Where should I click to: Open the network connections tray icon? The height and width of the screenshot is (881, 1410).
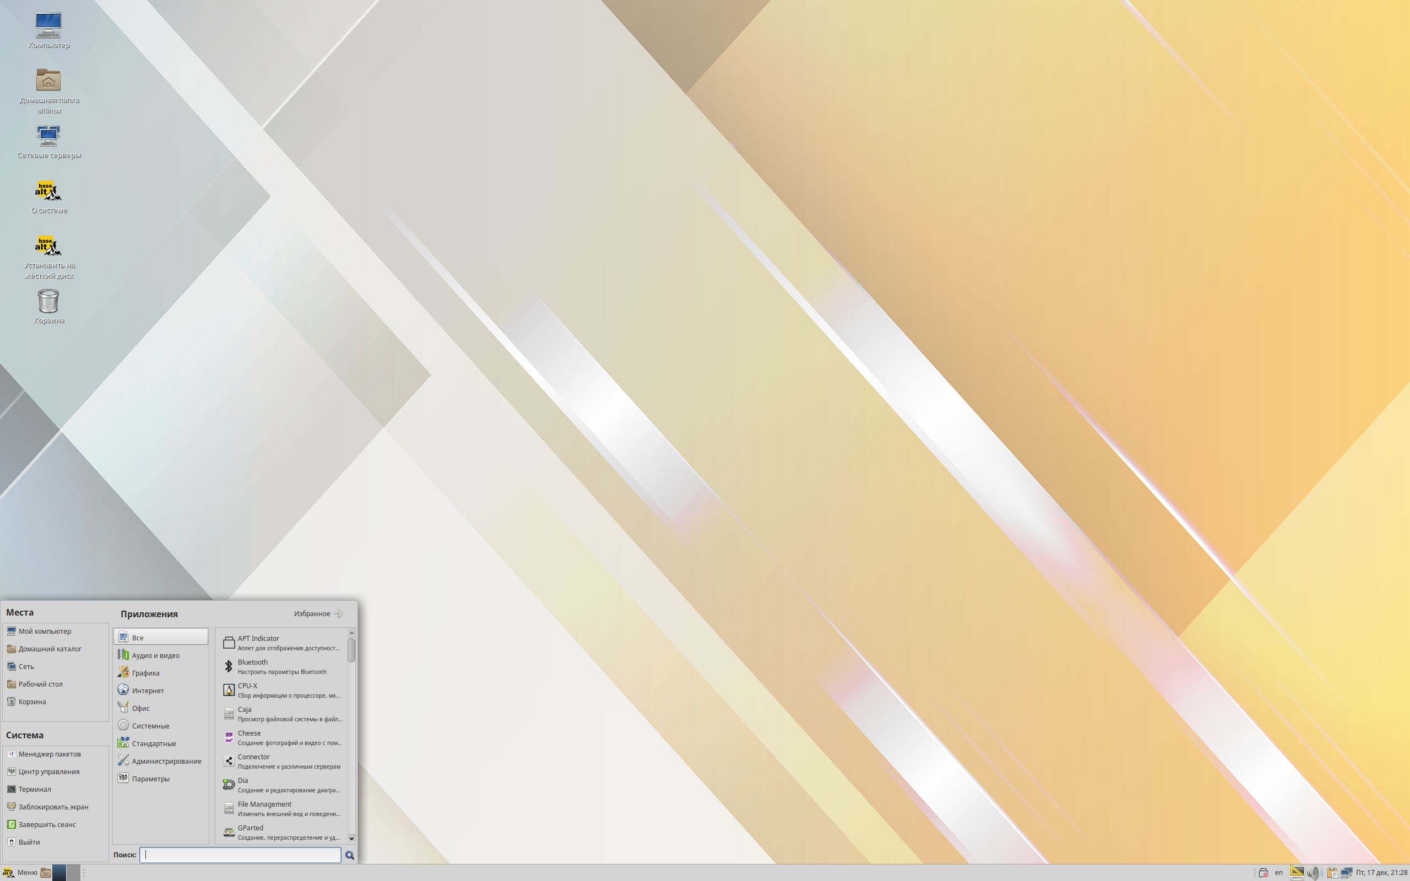coord(1346,872)
